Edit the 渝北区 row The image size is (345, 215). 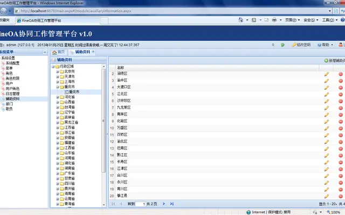(327, 142)
